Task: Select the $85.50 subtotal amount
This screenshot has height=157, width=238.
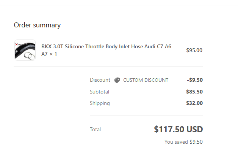Action: 194,92
